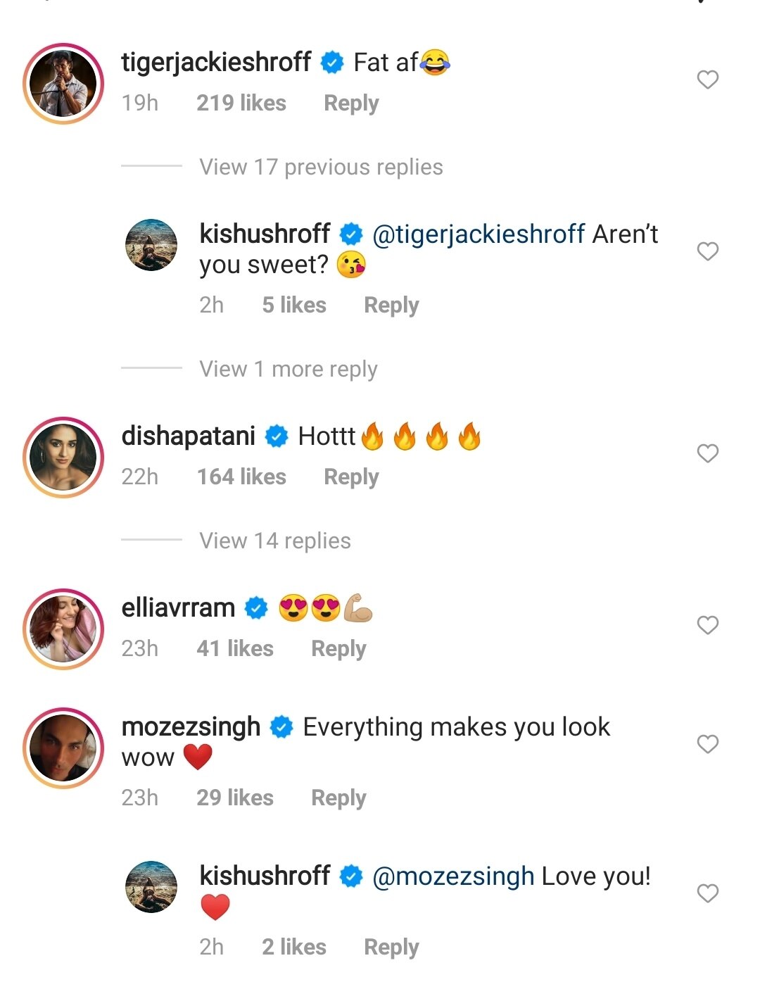
Task: Open the mozezsingh username
Action: pos(191,727)
